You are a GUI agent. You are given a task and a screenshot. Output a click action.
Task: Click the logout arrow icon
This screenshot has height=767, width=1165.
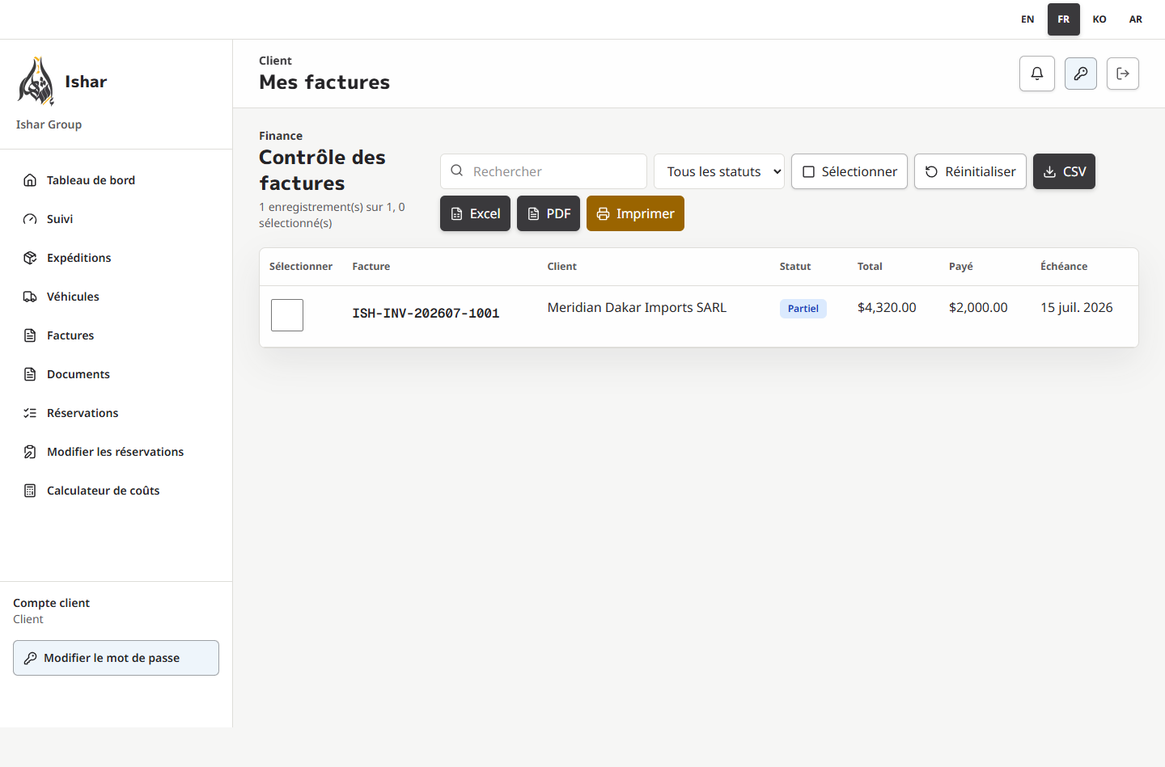(1123, 74)
